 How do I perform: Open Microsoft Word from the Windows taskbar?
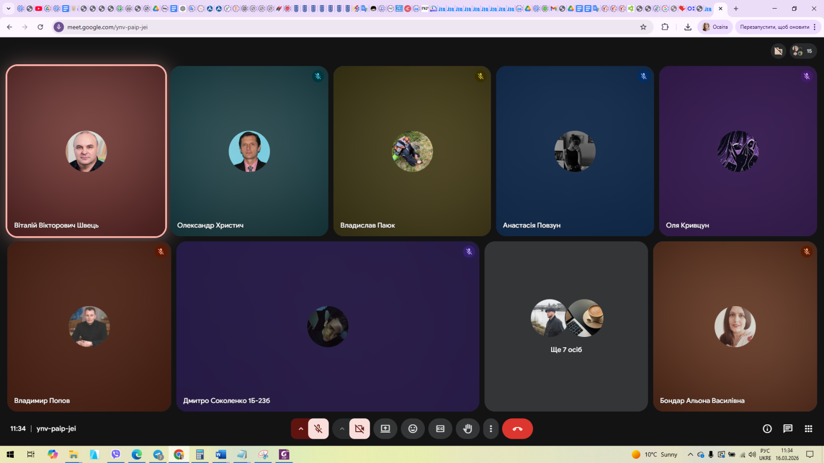click(221, 454)
